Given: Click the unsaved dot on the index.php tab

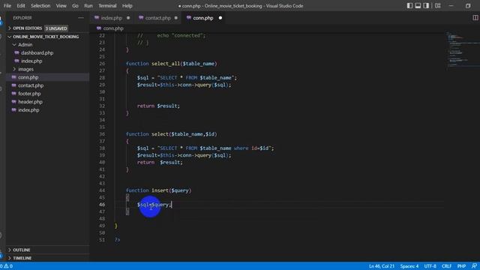Looking at the screenshot, I should 128,18.
